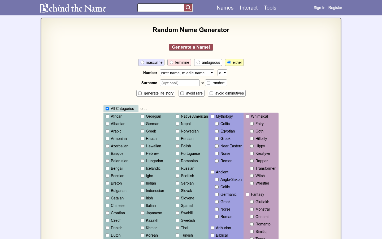This screenshot has width=382, height=239.
Task: Check the Scottish category
Action: click(x=177, y=176)
